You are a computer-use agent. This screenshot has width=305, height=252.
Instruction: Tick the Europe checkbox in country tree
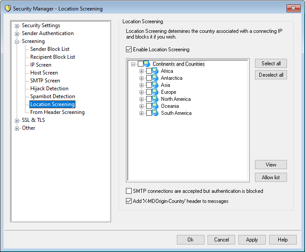point(149,92)
